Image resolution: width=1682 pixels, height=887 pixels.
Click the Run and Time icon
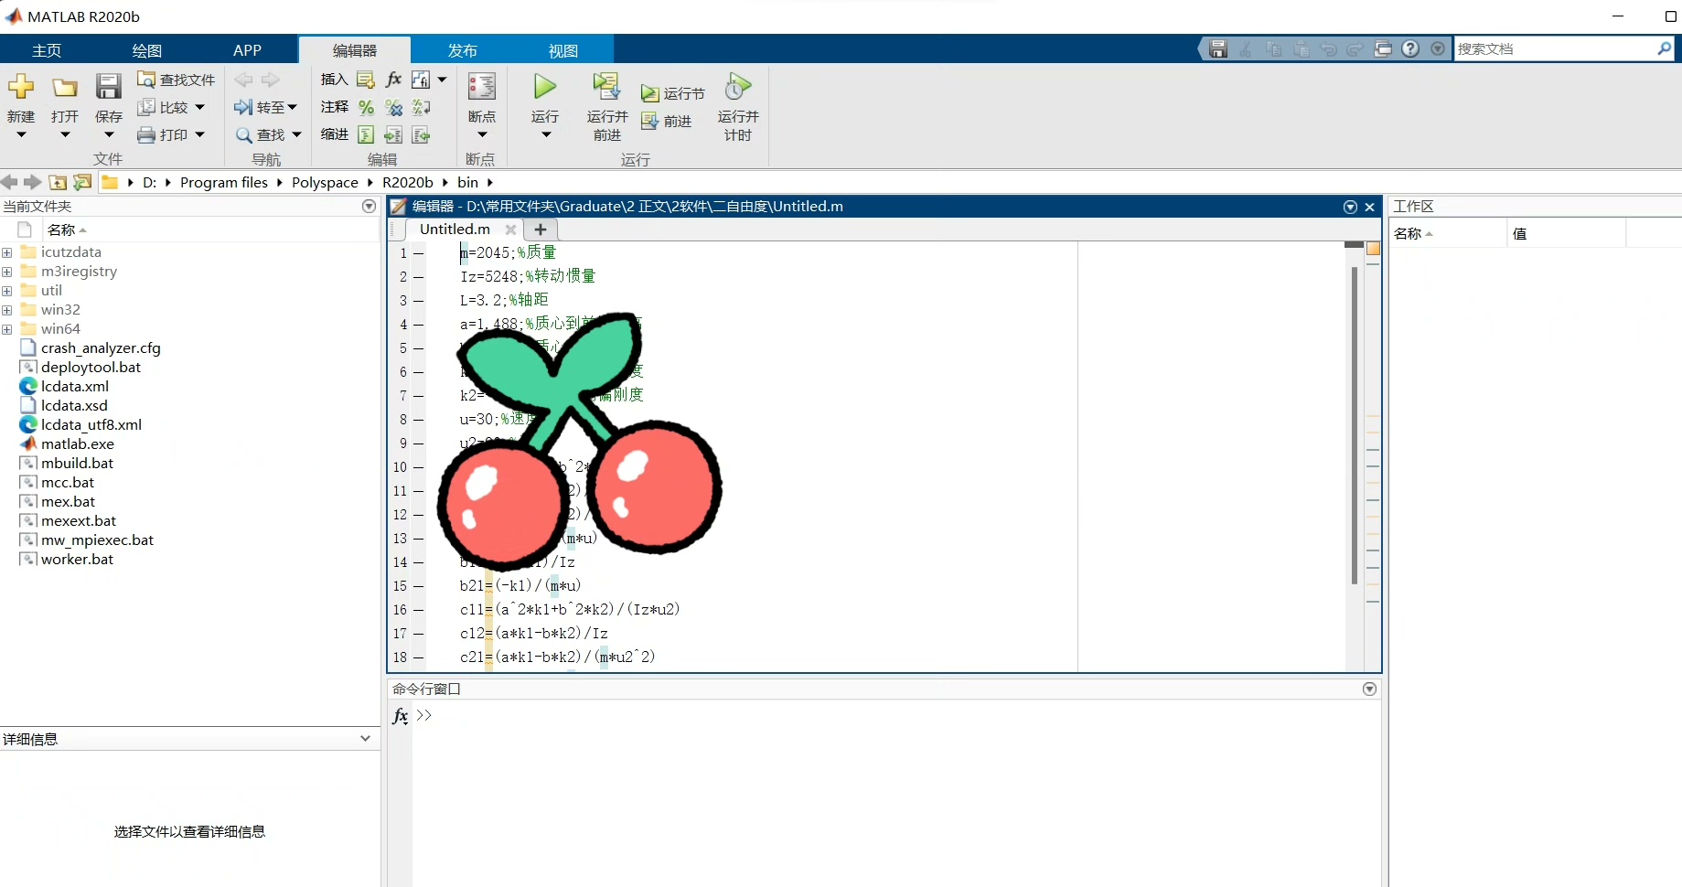737,87
